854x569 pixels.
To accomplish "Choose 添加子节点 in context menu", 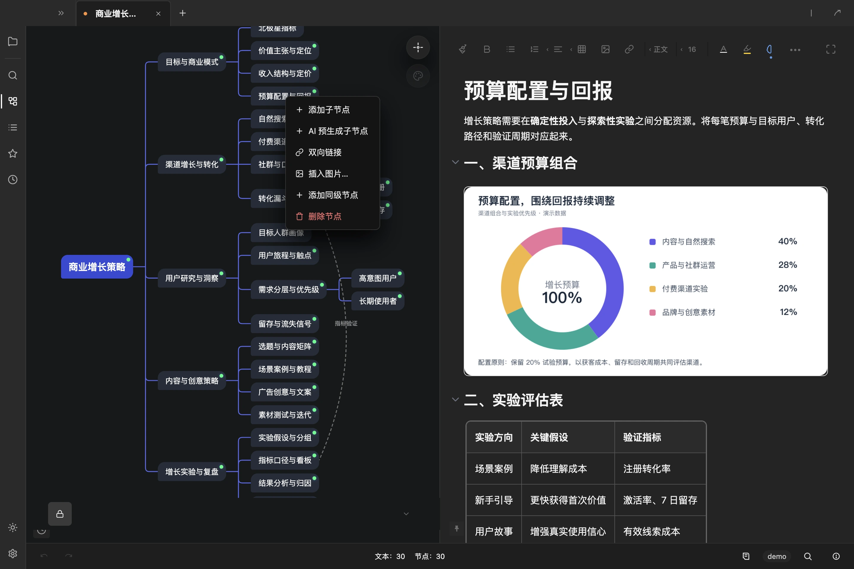I will (x=332, y=110).
